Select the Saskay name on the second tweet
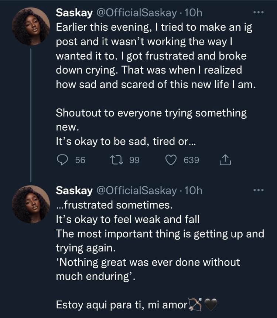277x318 pixels. coord(74,190)
